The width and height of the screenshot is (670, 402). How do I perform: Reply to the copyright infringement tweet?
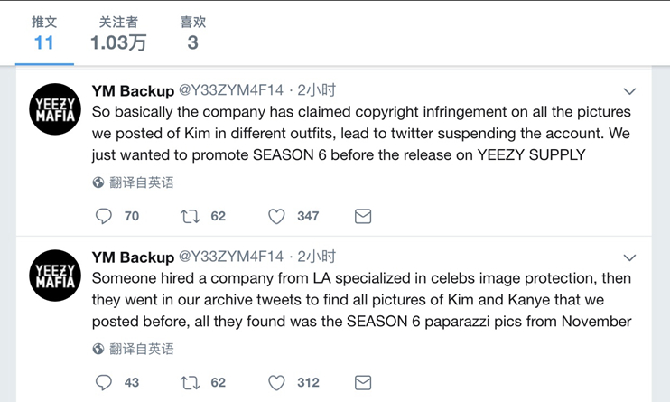[x=104, y=216]
